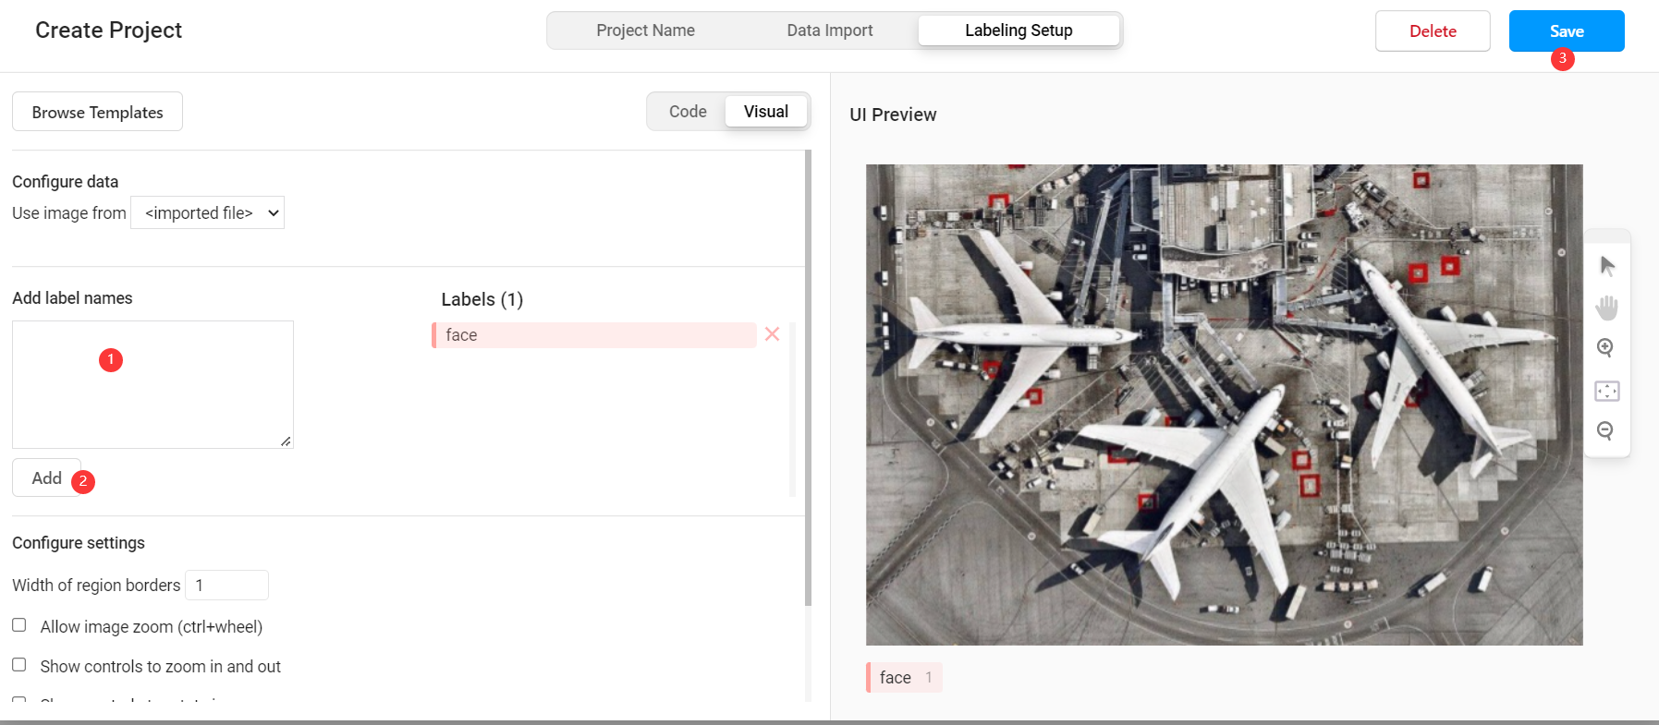Switch to the Project Name tab

[x=645, y=30]
